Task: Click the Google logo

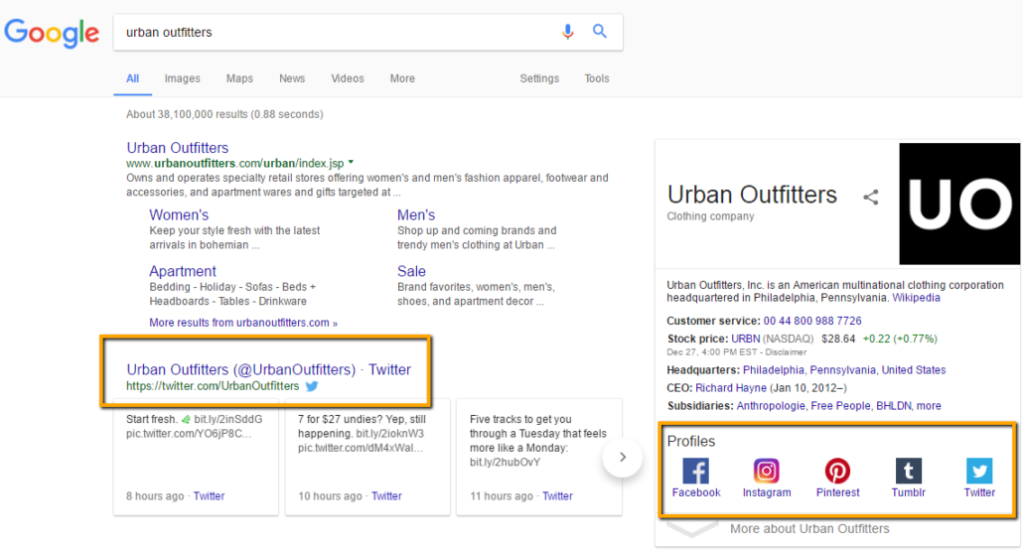Action: 52,33
